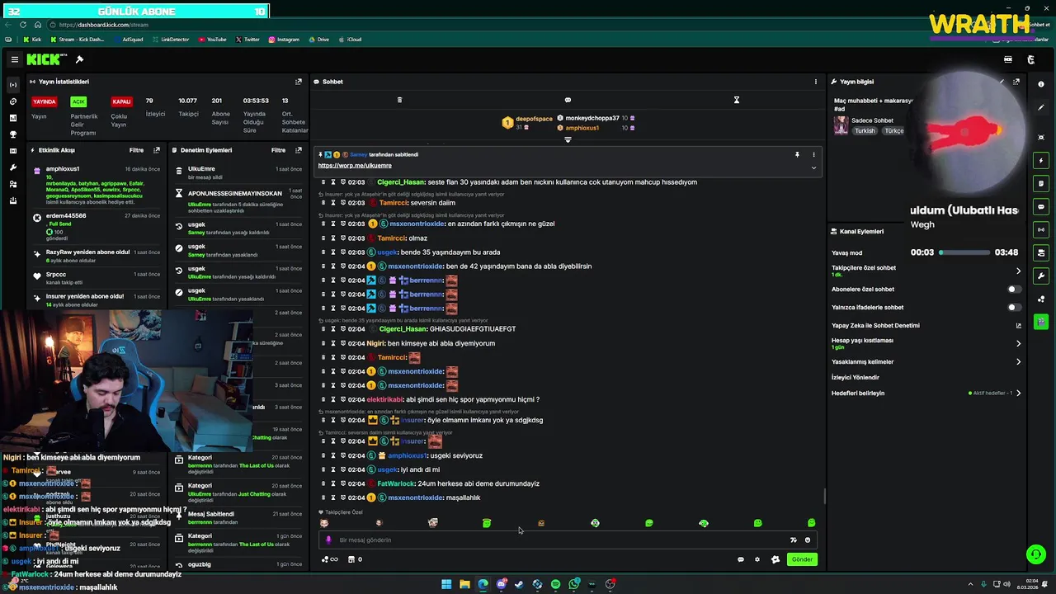This screenshot has height=594, width=1056.
Task: Expand Takipçilere özel sohbet settings
Action: click(x=1018, y=271)
